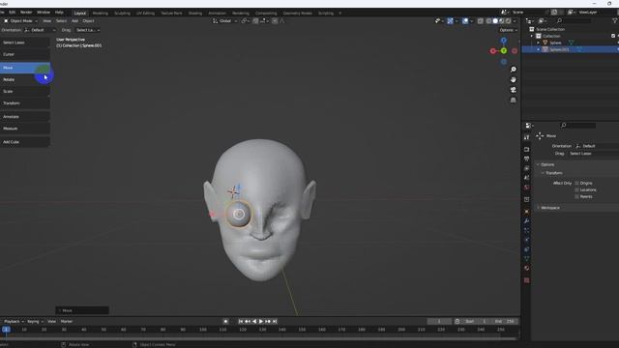
Task: Play the timeline animation
Action: tap(261, 322)
